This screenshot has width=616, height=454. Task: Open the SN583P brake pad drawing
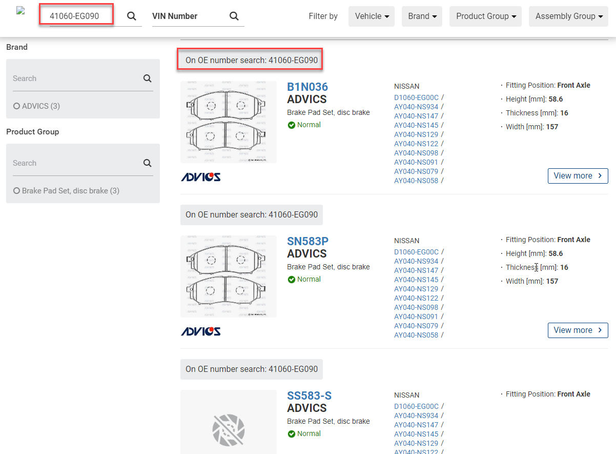229,277
